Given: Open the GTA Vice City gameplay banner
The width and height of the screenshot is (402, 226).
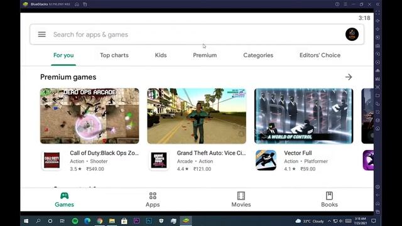Looking at the screenshot, I should (197, 116).
